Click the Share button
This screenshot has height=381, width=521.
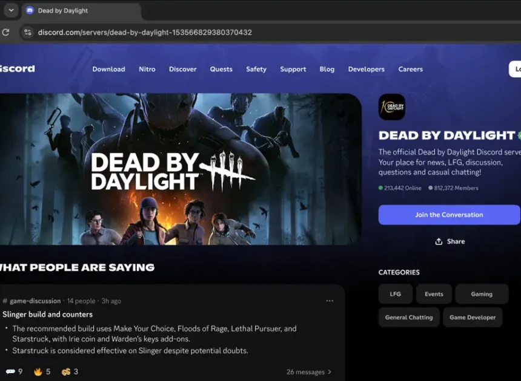pos(450,241)
